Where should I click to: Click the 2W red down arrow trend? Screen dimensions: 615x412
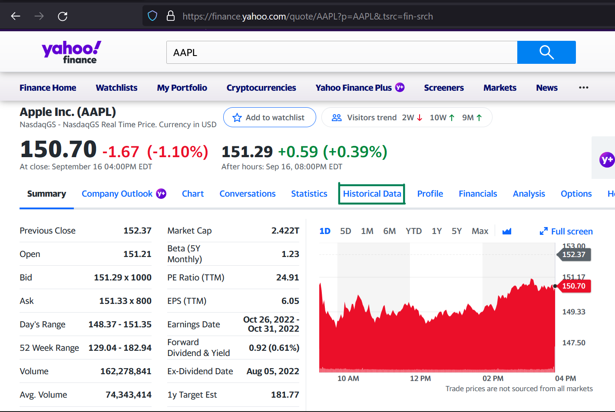coord(420,118)
